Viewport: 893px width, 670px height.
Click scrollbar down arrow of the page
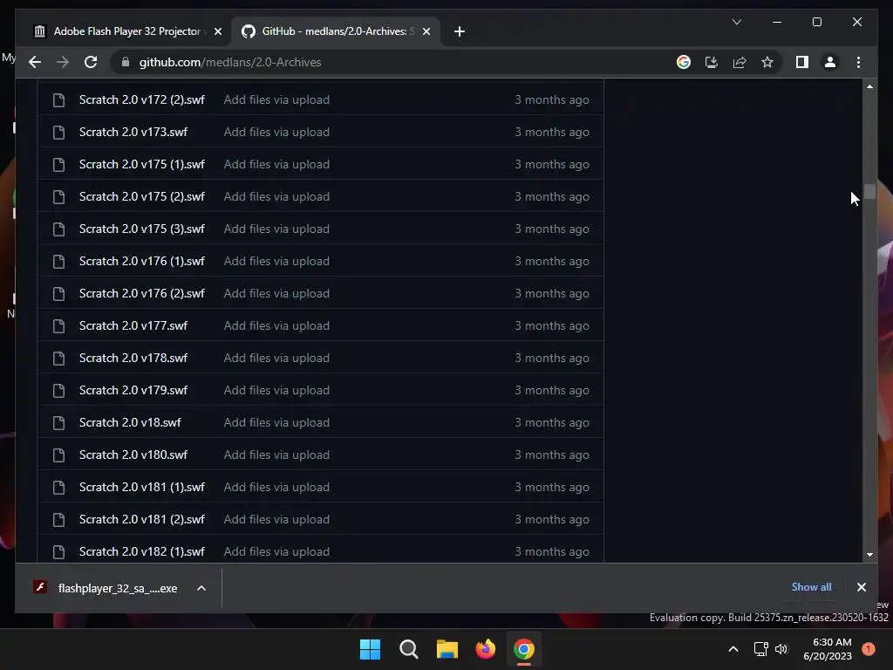click(x=869, y=554)
